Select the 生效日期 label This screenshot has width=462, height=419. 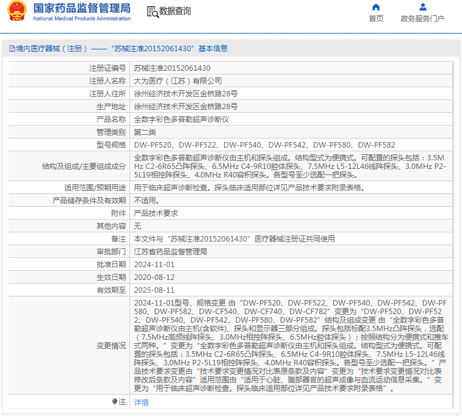point(111,278)
